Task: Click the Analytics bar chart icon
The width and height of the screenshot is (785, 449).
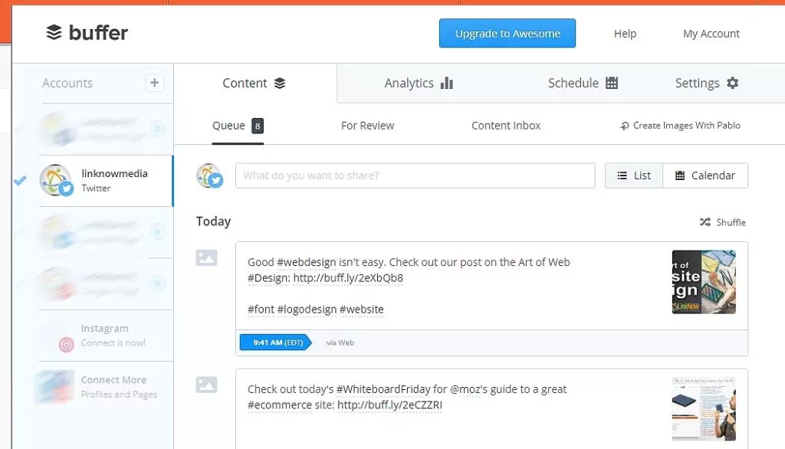Action: 447,83
